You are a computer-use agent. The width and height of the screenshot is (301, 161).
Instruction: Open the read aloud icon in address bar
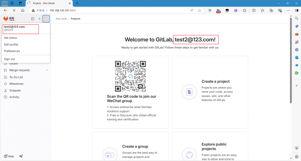coord(192,10)
